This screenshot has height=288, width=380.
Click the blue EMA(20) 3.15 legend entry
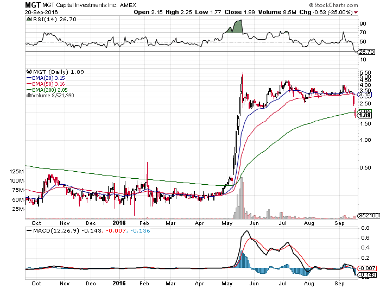pyautogui.click(x=46, y=78)
